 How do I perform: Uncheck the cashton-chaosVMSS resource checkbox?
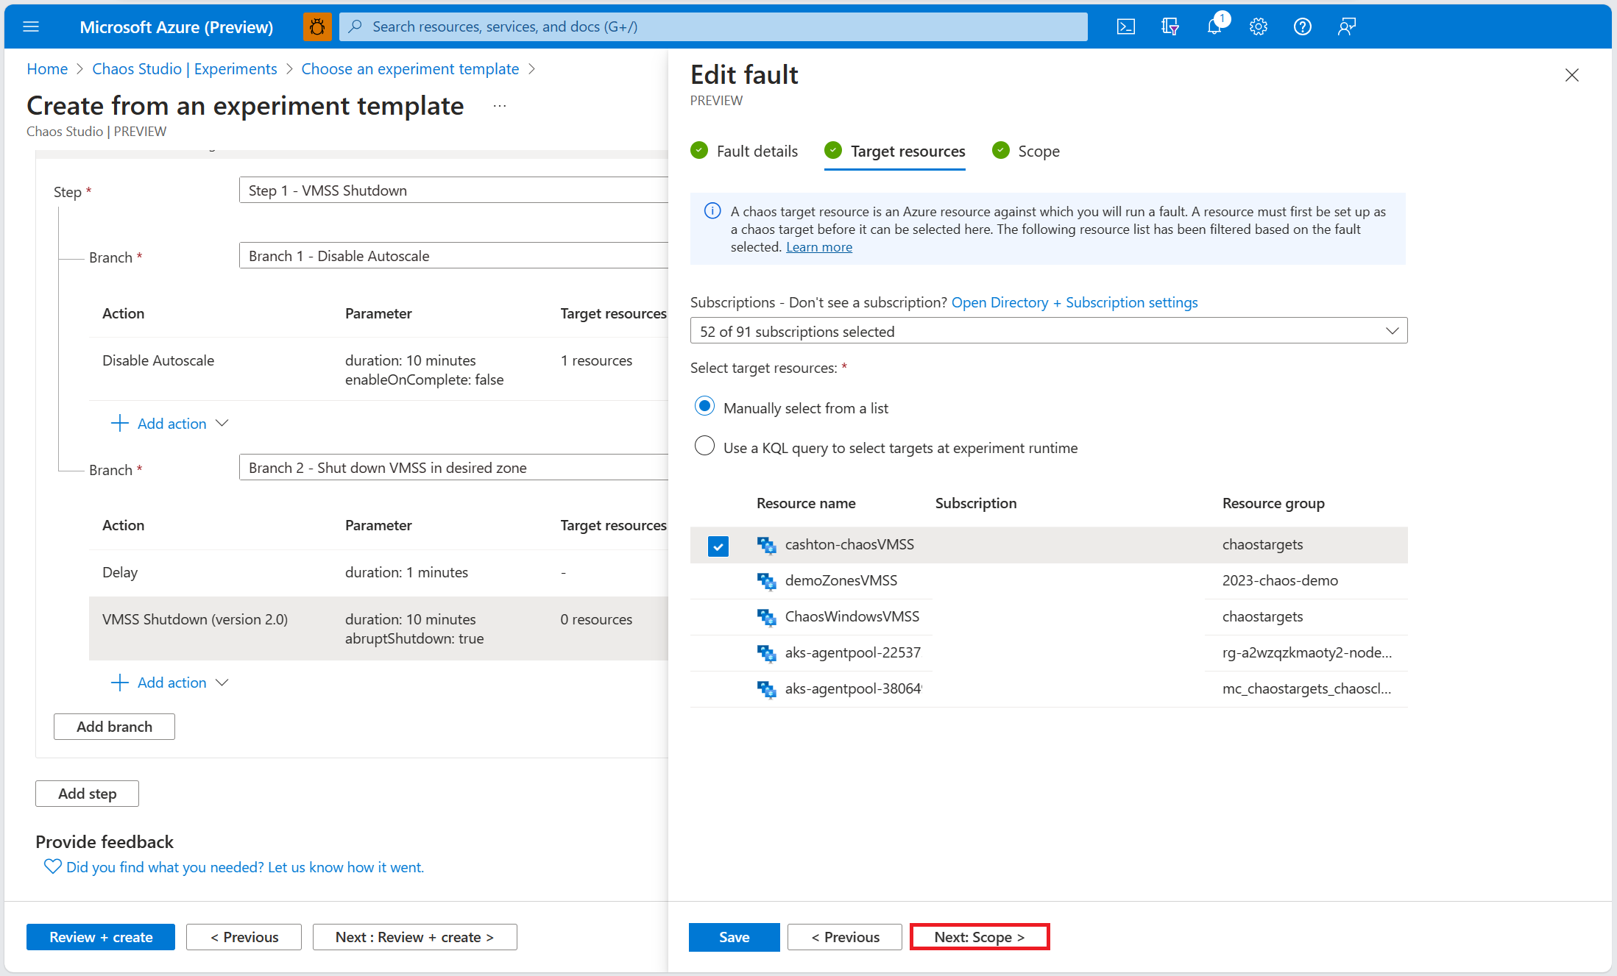tap(718, 546)
